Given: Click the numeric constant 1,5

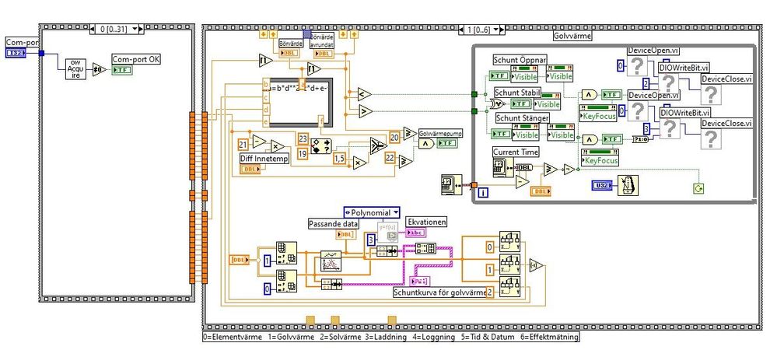Looking at the screenshot, I should pos(339,159).
